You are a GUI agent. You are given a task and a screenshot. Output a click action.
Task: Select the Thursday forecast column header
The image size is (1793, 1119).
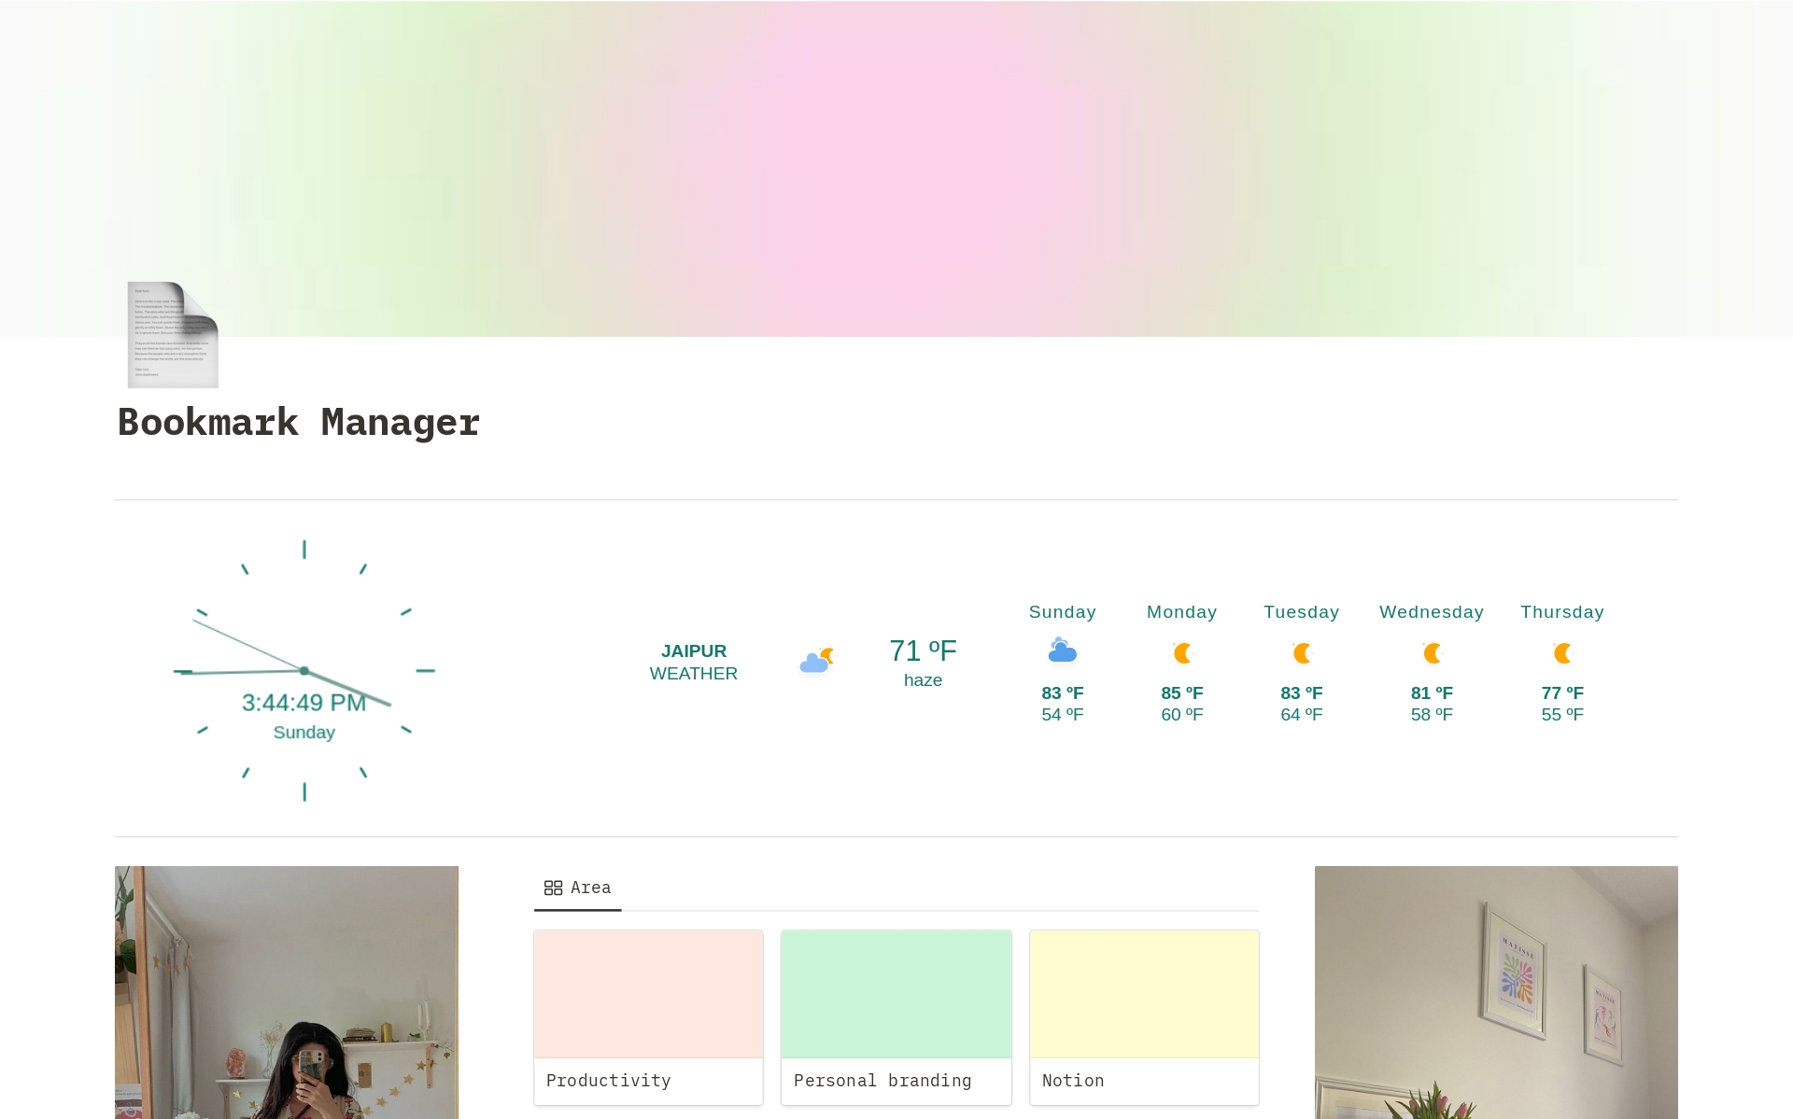(x=1562, y=611)
